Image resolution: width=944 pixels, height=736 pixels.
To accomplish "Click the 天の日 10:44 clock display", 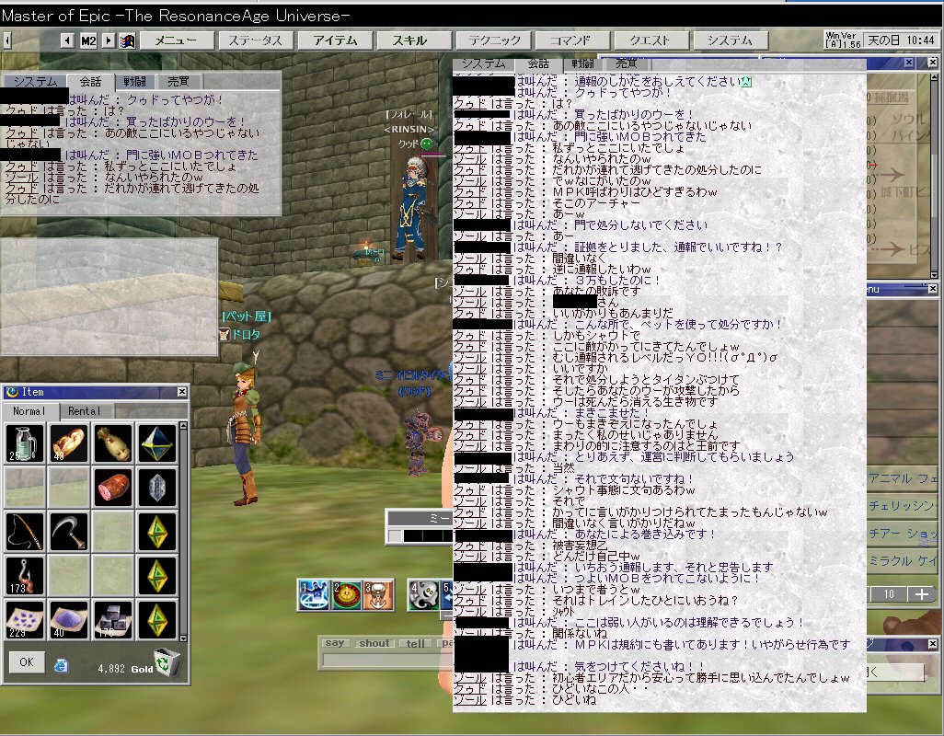I will 901,40.
